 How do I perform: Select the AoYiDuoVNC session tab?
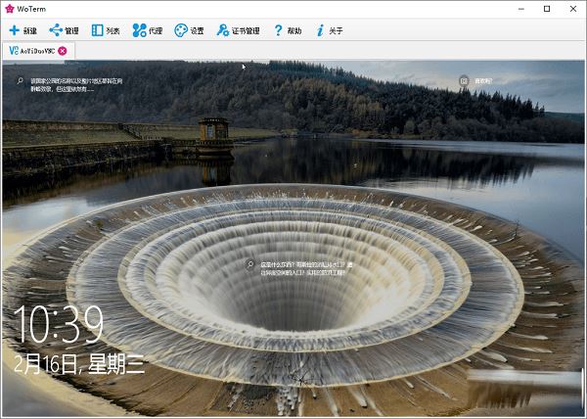coord(38,51)
